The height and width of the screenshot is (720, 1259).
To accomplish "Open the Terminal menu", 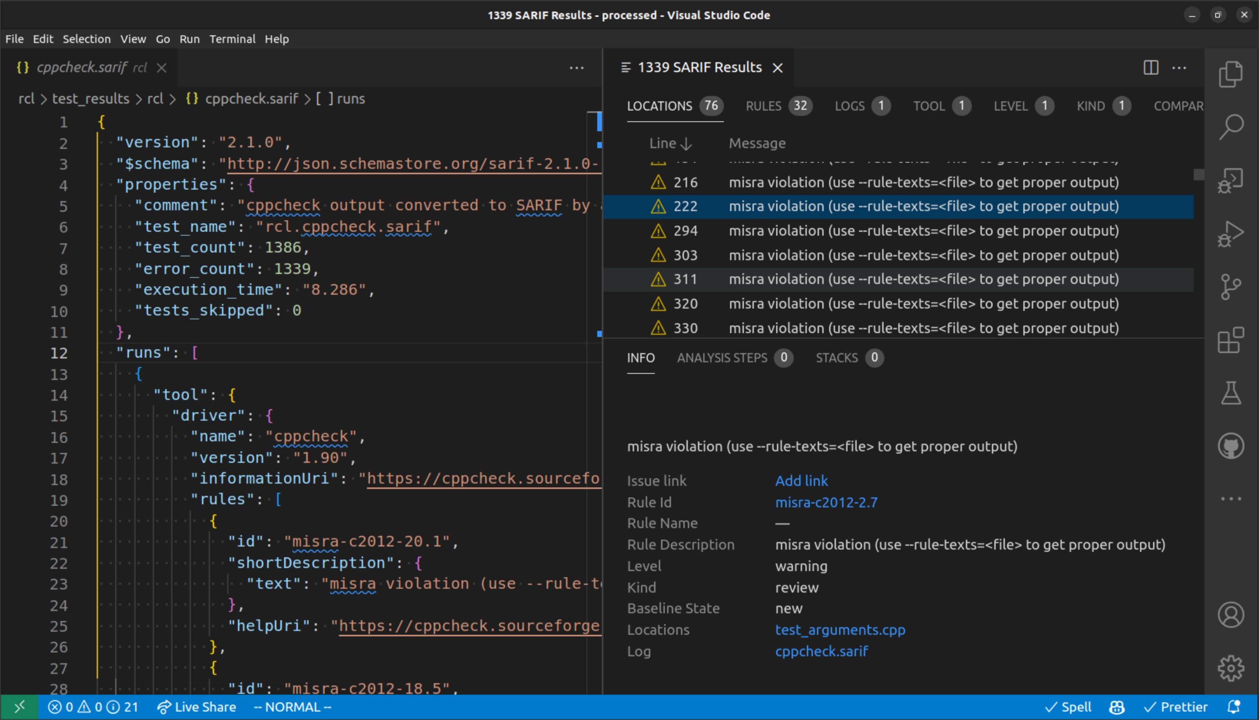I will [x=232, y=39].
